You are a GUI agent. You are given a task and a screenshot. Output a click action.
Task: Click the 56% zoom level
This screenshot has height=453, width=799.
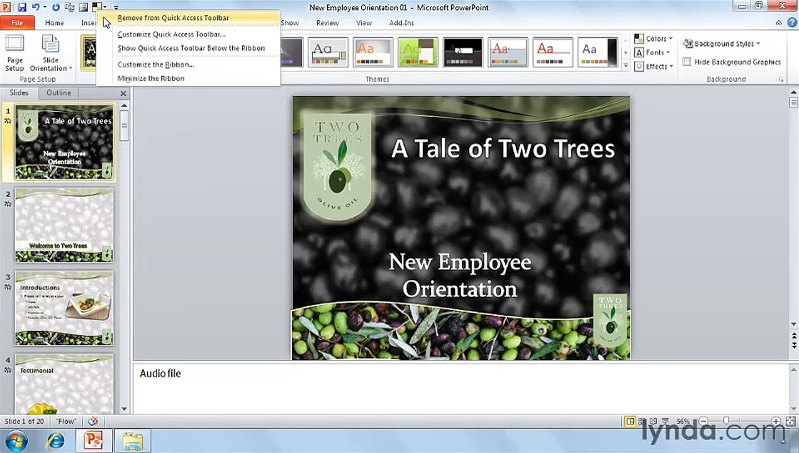pos(683,422)
